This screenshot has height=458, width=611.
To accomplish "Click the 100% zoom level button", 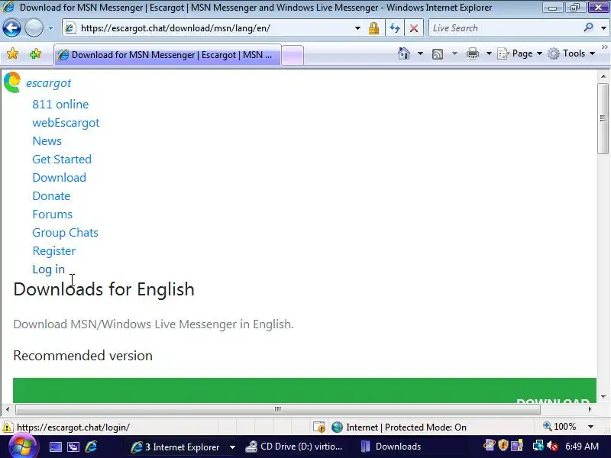I will pyautogui.click(x=560, y=427).
